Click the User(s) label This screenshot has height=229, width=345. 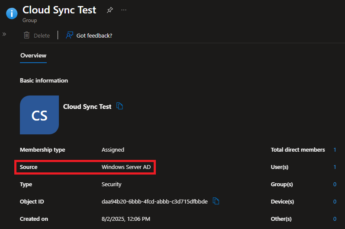click(280, 167)
